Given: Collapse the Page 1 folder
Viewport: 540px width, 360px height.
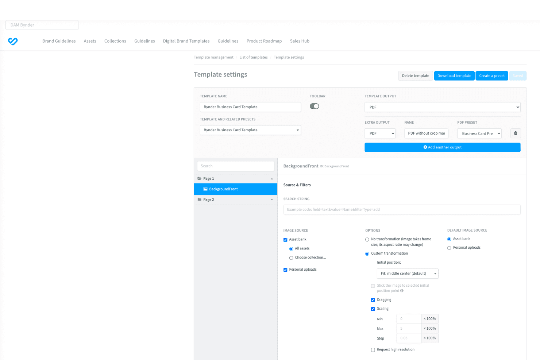Looking at the screenshot, I should point(236,179).
